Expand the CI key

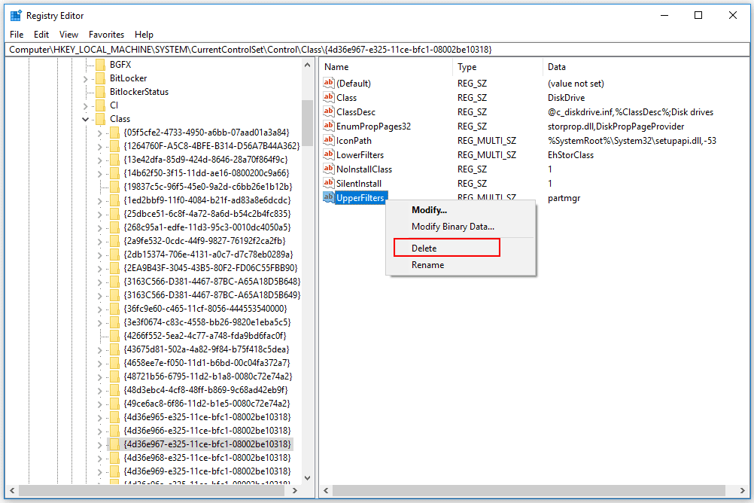pos(86,105)
